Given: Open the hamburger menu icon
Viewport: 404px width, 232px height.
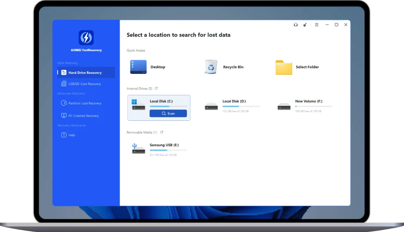Looking at the screenshot, I should coord(317,25).
